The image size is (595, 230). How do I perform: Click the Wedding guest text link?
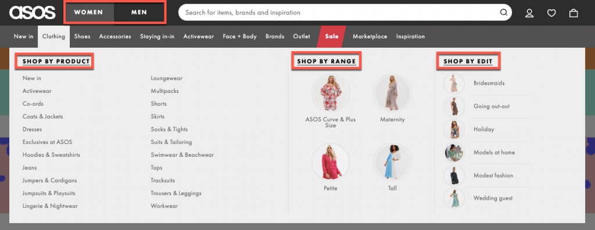click(x=493, y=199)
